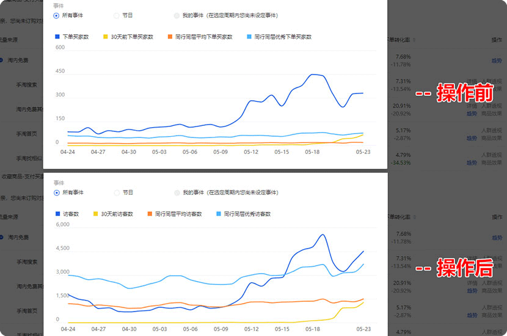Toggle 访客数 legend in bottom chart
This screenshot has height=336, width=507.
pyautogui.click(x=68, y=214)
